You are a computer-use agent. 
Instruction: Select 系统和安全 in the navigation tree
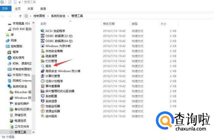(x=17, y=86)
